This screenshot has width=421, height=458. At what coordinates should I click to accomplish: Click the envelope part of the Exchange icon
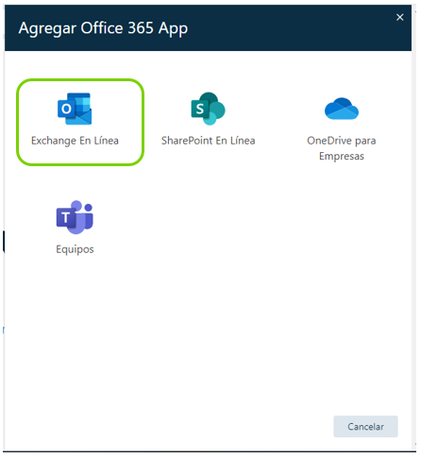[82, 116]
